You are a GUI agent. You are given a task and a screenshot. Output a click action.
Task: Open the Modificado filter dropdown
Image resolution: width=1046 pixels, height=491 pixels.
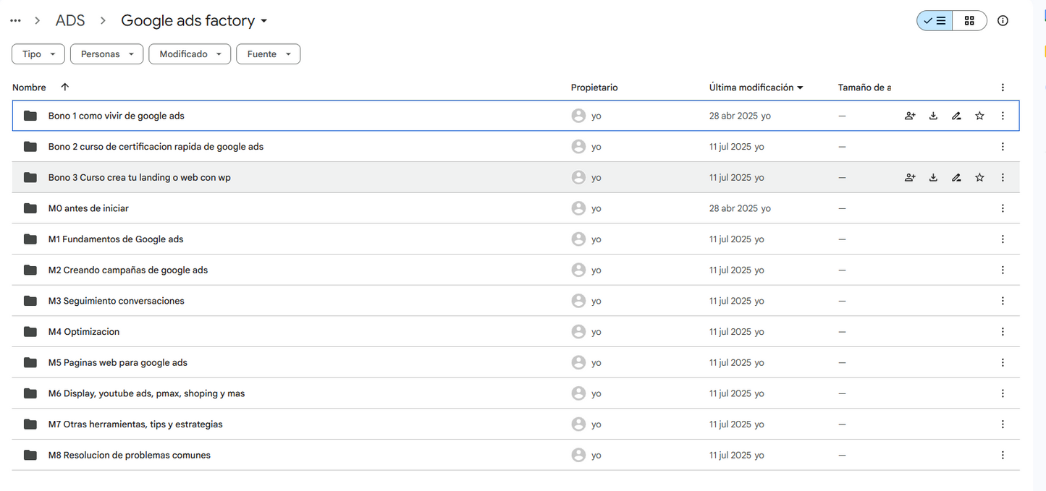(x=190, y=54)
